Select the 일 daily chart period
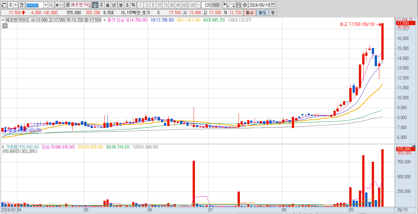This screenshot has height=214, width=418. point(95,5)
